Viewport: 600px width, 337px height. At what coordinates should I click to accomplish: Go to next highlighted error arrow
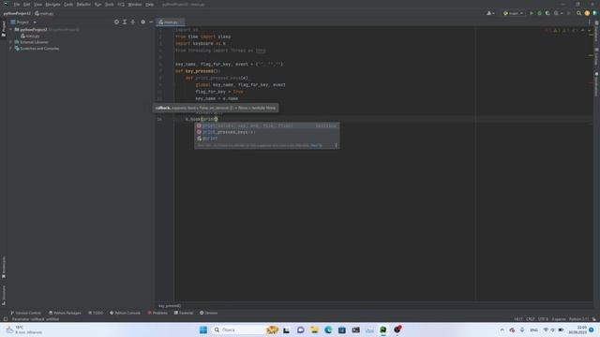tap(590, 30)
